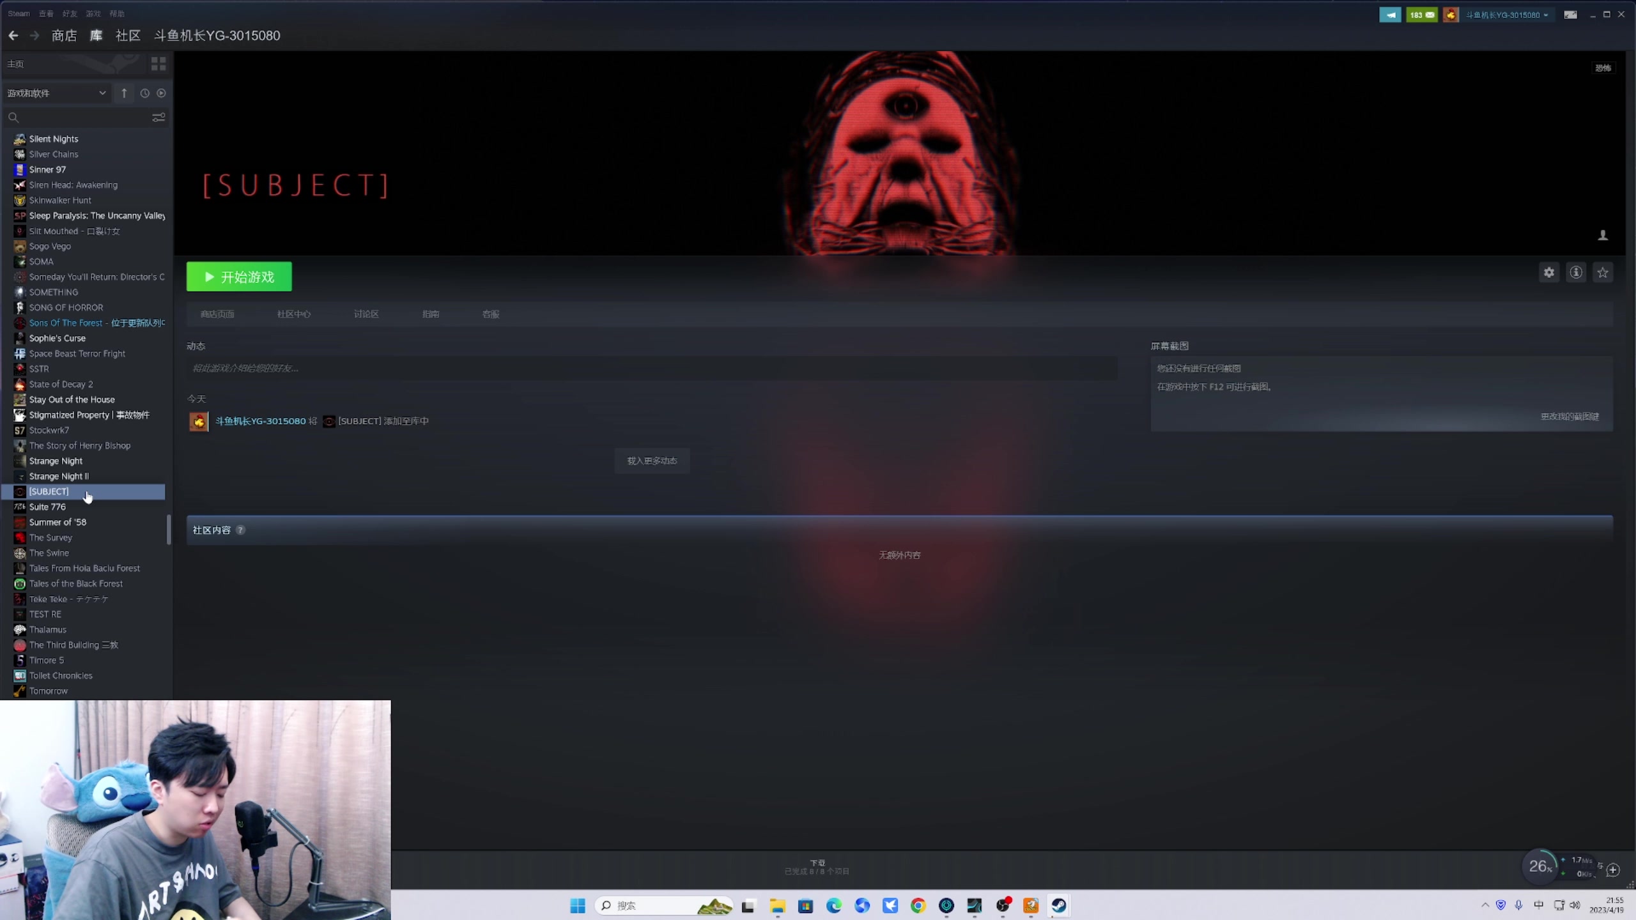Open the 183 notifications inbox dropdown

tap(1422, 15)
